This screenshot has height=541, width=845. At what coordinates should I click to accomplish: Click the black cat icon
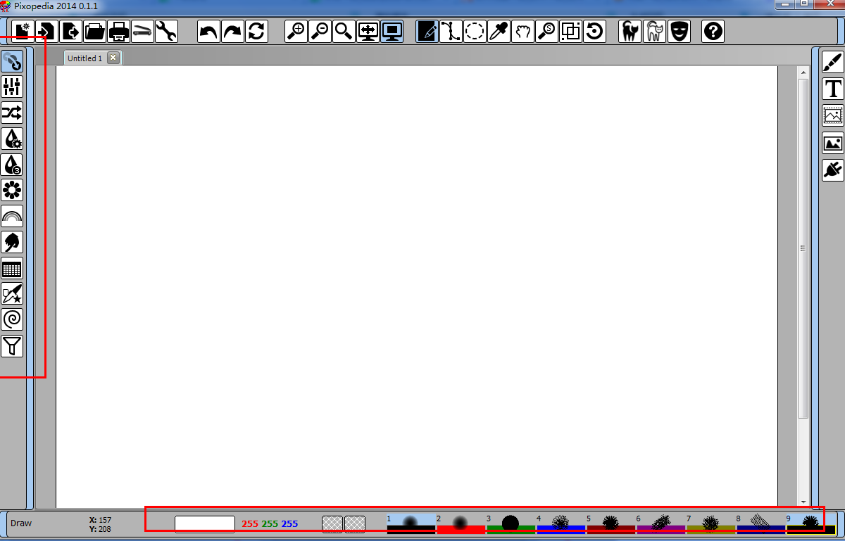click(x=630, y=31)
